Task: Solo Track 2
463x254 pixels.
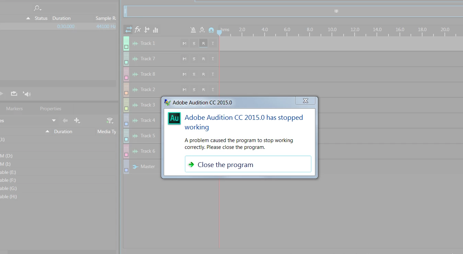Action: pyautogui.click(x=194, y=90)
